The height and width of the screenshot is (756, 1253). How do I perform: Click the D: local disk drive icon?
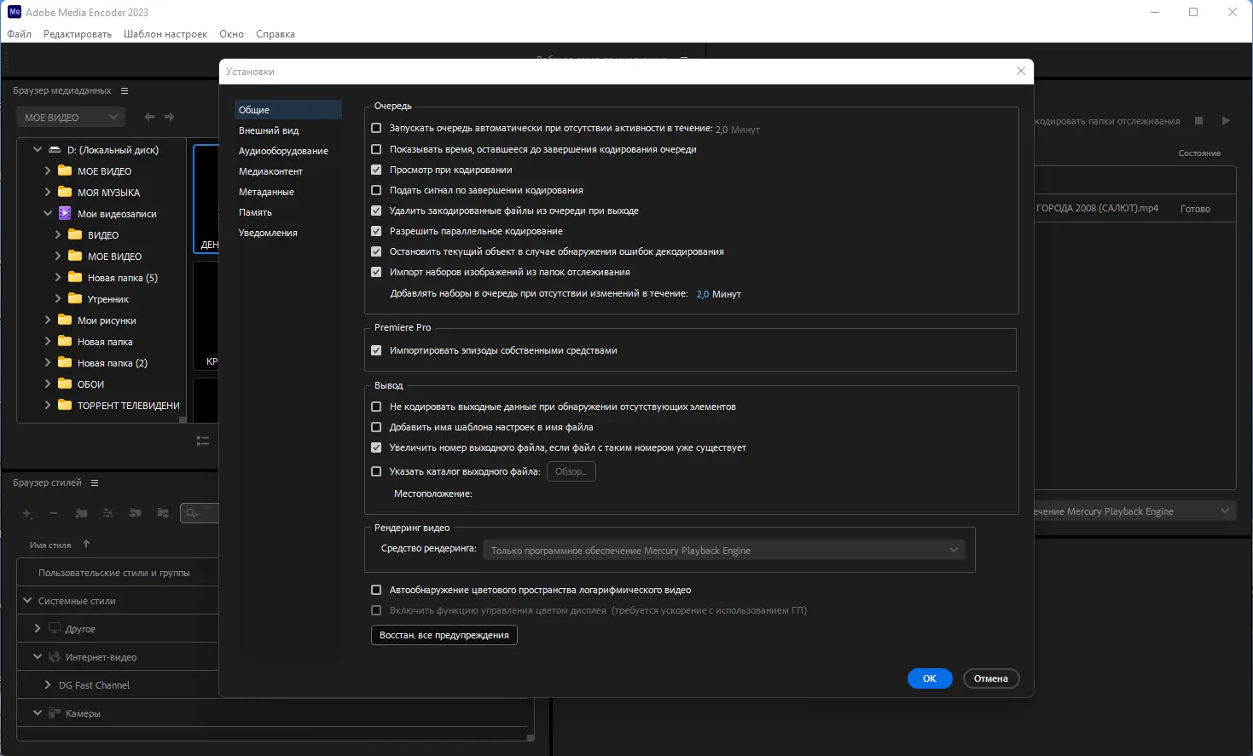click(55, 150)
